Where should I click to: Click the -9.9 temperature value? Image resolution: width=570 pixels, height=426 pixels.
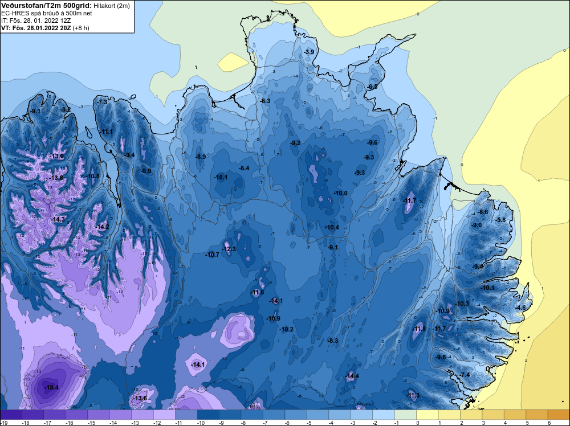pyautogui.click(x=146, y=171)
